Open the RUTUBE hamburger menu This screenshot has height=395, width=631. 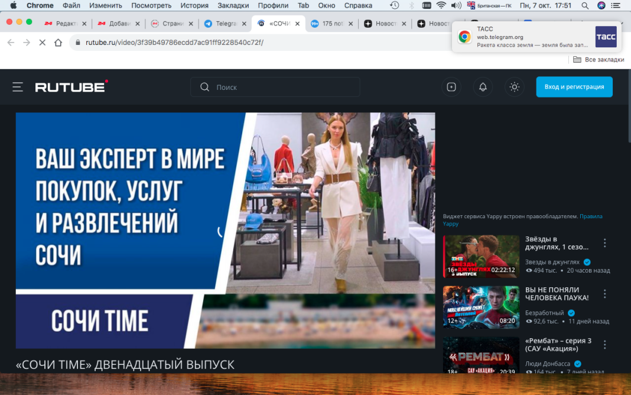(18, 86)
